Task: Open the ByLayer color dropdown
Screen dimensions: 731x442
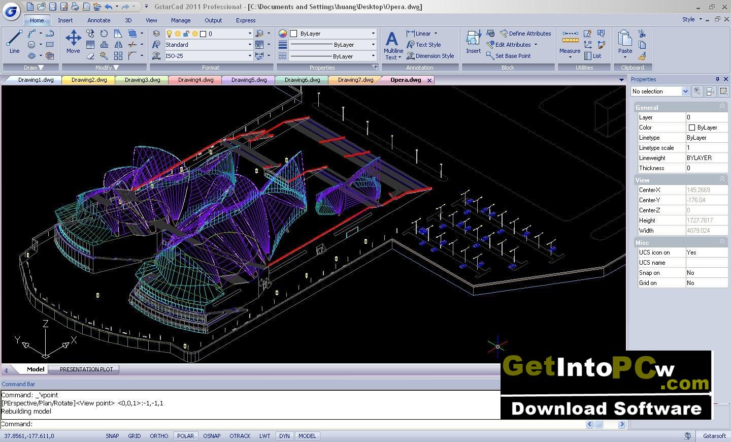Action: pyautogui.click(x=373, y=34)
